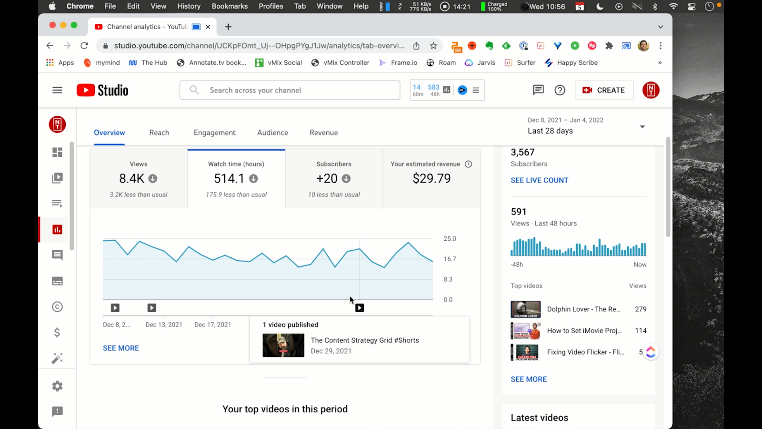This screenshot has height=429, width=762.
Task: Open the Chrome Extensions puzzle icon
Action: click(609, 46)
